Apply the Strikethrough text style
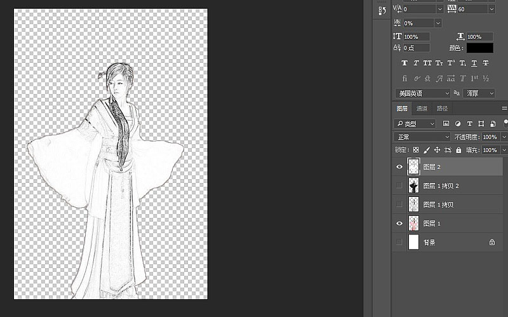Screen dimensions: 508x317 coord(486,63)
